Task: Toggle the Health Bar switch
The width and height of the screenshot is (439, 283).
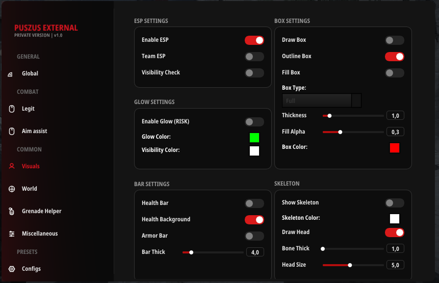Action: pos(254,203)
